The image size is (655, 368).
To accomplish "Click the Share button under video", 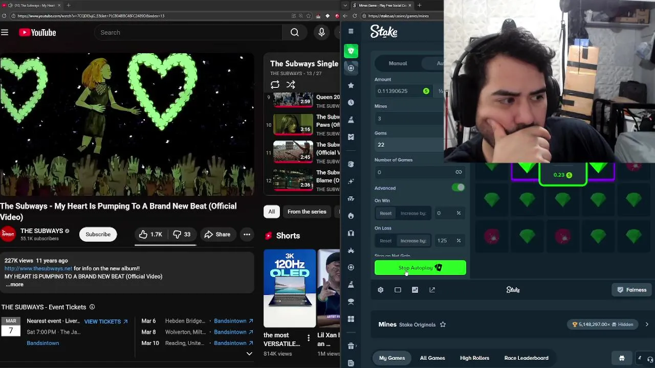I will coord(217,234).
